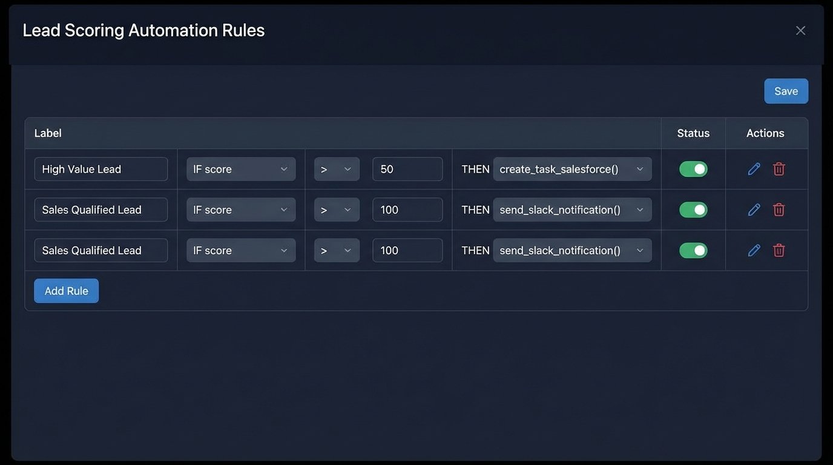Click the Save button
The height and width of the screenshot is (465, 833).
coord(786,91)
